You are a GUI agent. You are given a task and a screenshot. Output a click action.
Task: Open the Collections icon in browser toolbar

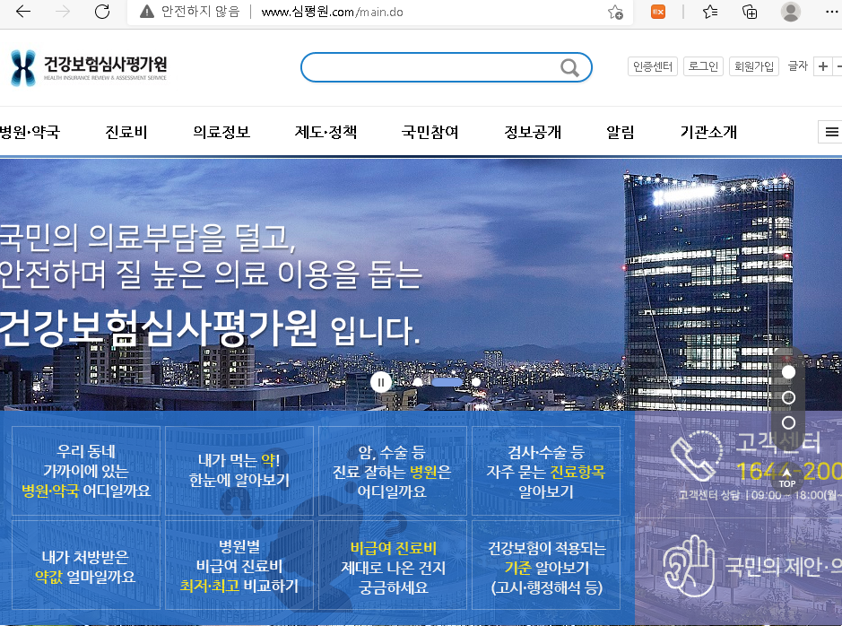point(749,12)
